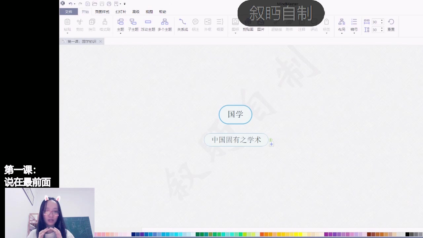Expand the 标签 dropdown arrow
This screenshot has height=238, width=423.
(x=327, y=33)
